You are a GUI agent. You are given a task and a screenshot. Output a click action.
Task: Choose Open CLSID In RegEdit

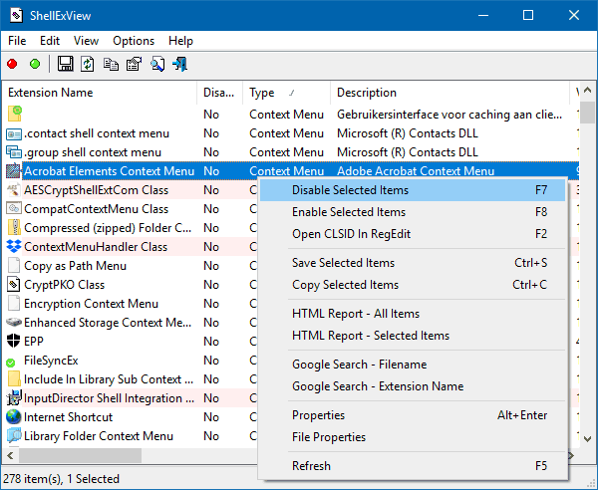[413, 234]
